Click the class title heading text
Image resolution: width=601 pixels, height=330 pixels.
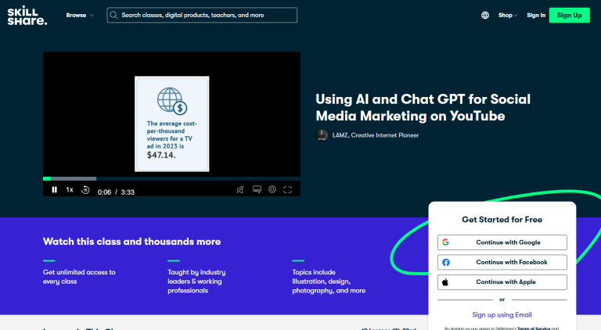[x=423, y=108]
